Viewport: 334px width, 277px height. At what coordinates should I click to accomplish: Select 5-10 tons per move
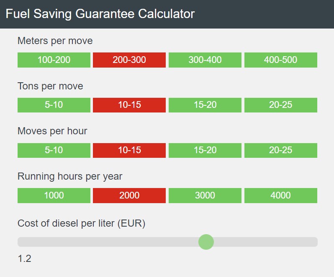coord(54,105)
